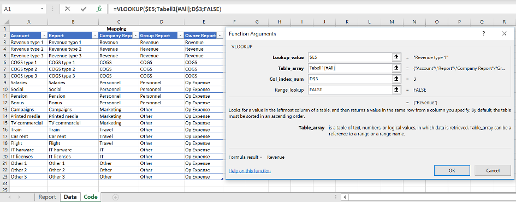Select 'TV commercial' in Report column
This screenshot has width=516, height=202.
(x=73, y=123)
